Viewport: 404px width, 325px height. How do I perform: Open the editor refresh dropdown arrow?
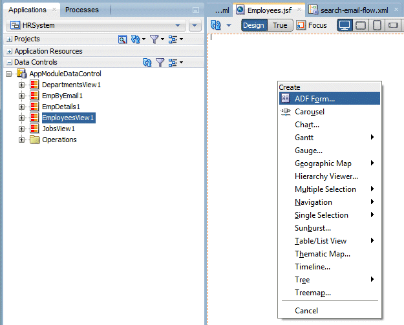(x=229, y=25)
